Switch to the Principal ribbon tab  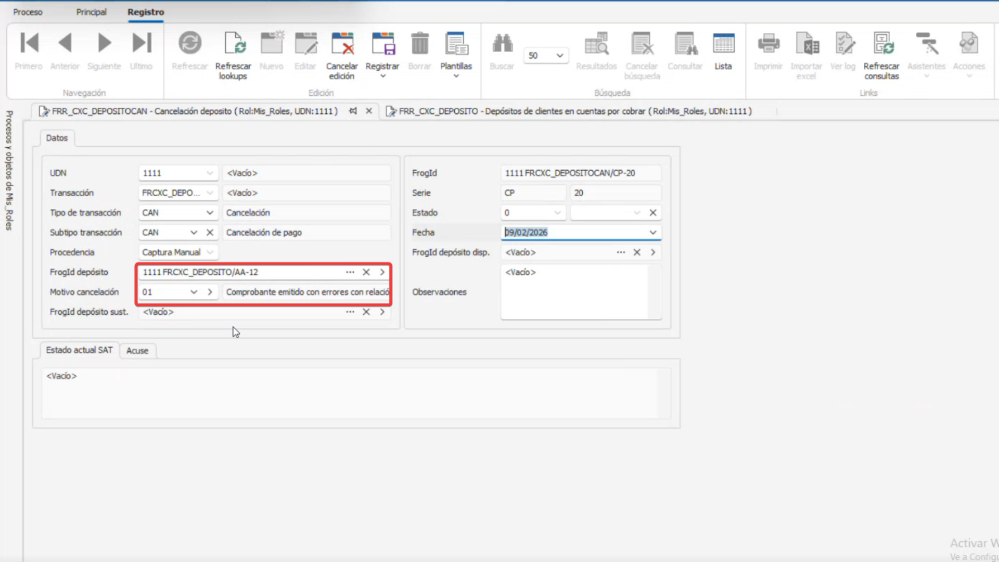[91, 12]
